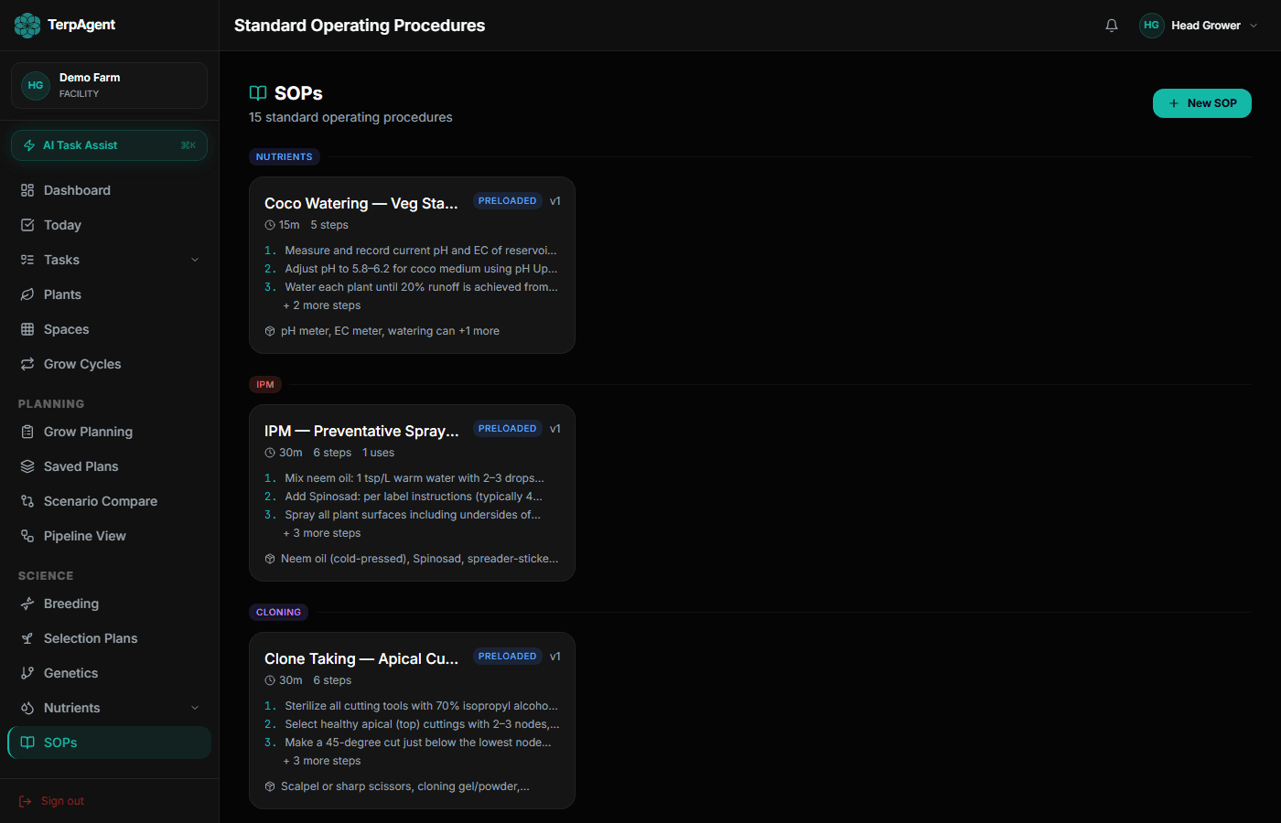Select the Demo Farm facility switcher
Screen dimensions: 1281x823
109,85
